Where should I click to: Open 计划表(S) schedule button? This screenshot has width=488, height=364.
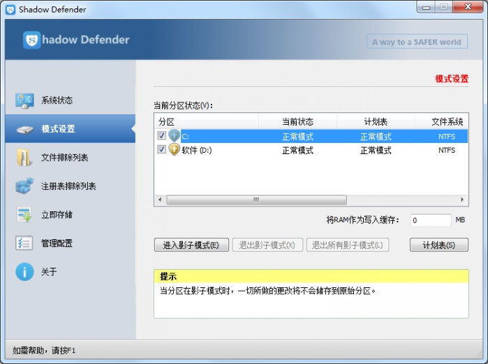click(439, 245)
